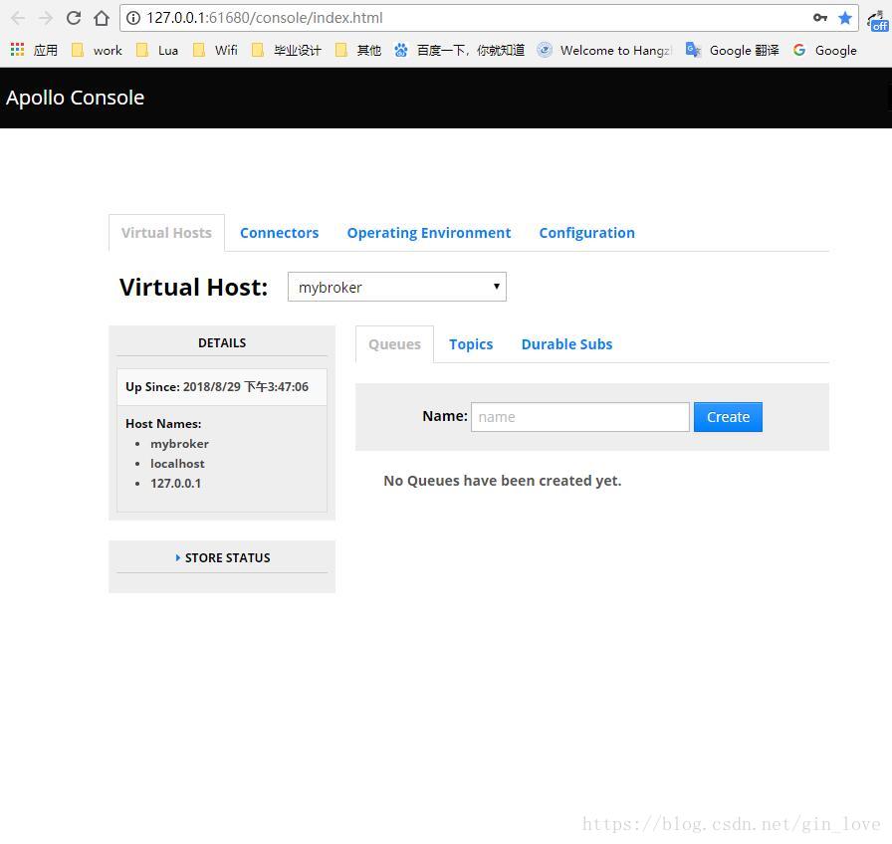892x844 pixels.
Task: Switch to the Durable Subs tab
Action: click(x=566, y=344)
